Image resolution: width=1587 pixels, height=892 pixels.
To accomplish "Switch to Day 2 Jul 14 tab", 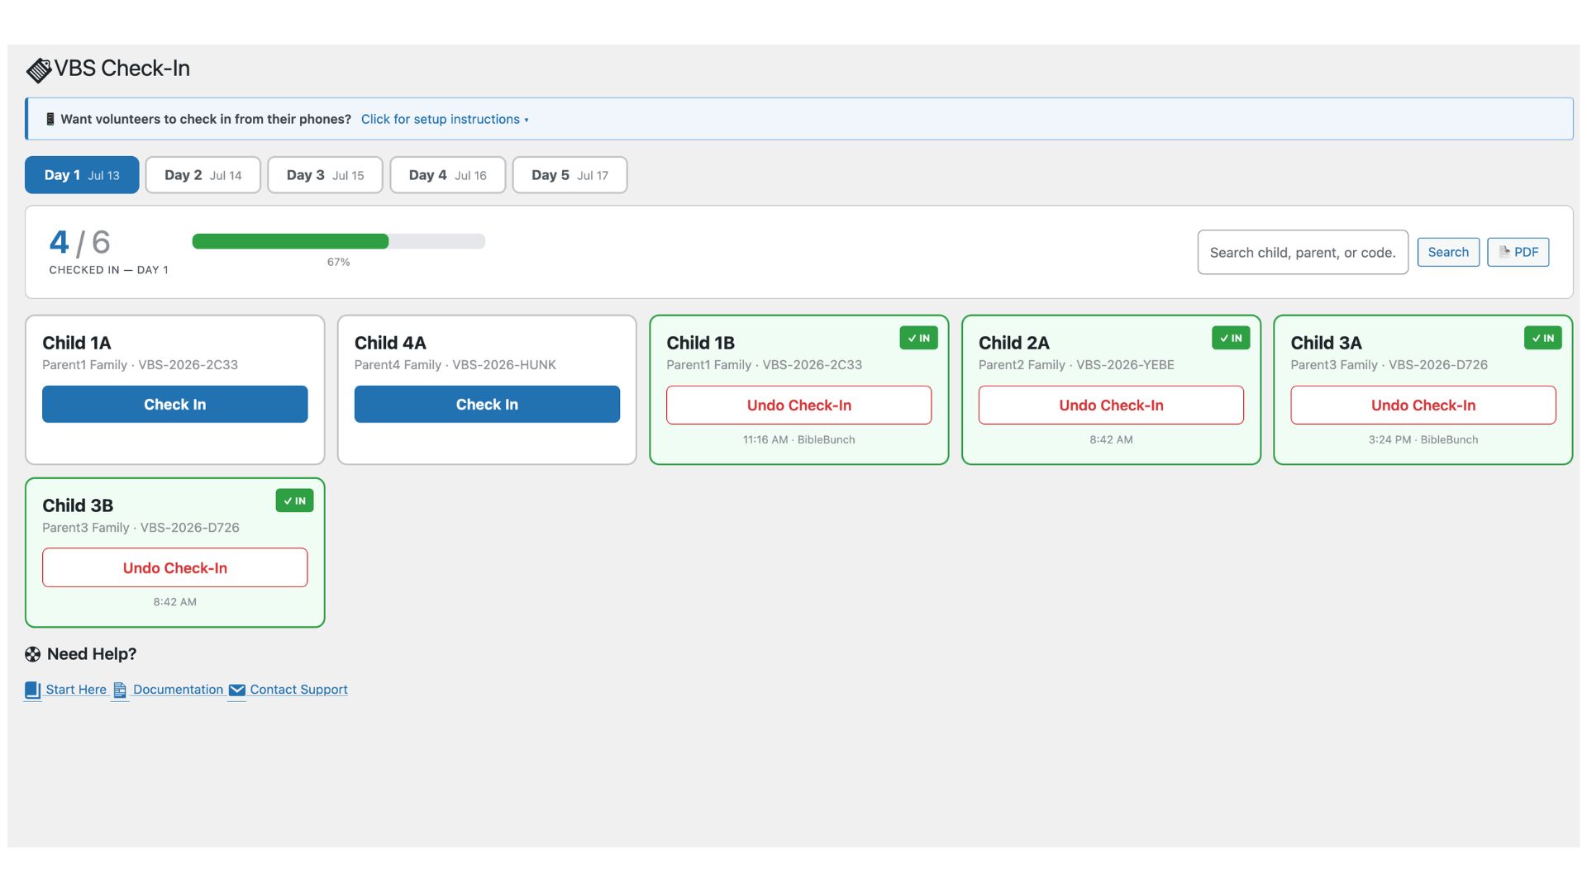I will tap(203, 175).
